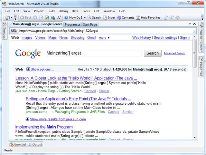Open the Gmail link
This screenshot has height=155, width=206.
coord(92,38)
